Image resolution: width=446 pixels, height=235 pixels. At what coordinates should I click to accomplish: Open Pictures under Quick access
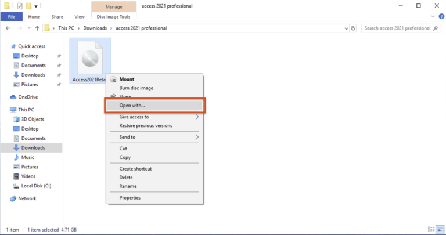(x=30, y=84)
